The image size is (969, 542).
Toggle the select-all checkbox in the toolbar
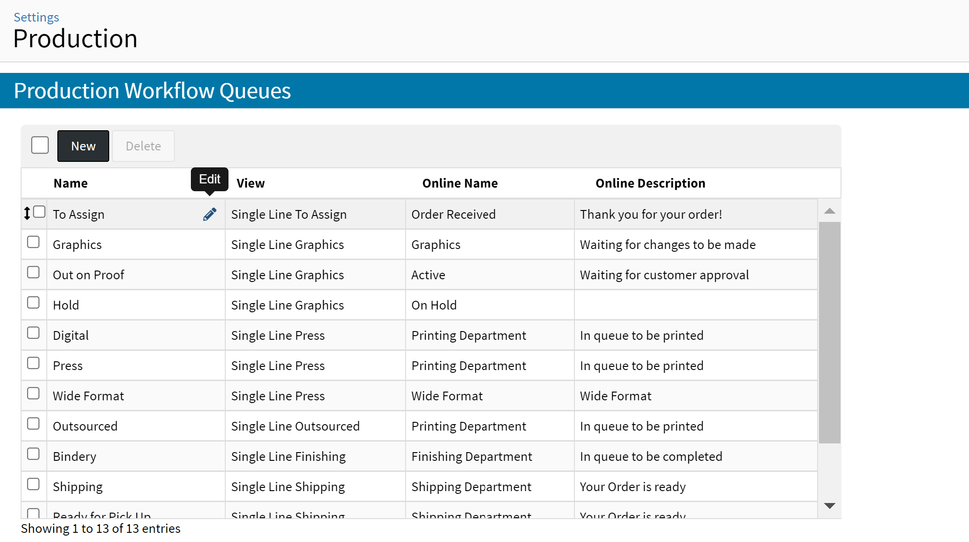[x=40, y=145]
